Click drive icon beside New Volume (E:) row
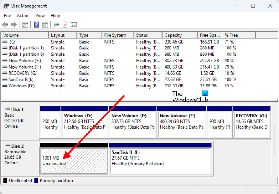Viewport: 279px width, 194px height. click(x=5, y=61)
